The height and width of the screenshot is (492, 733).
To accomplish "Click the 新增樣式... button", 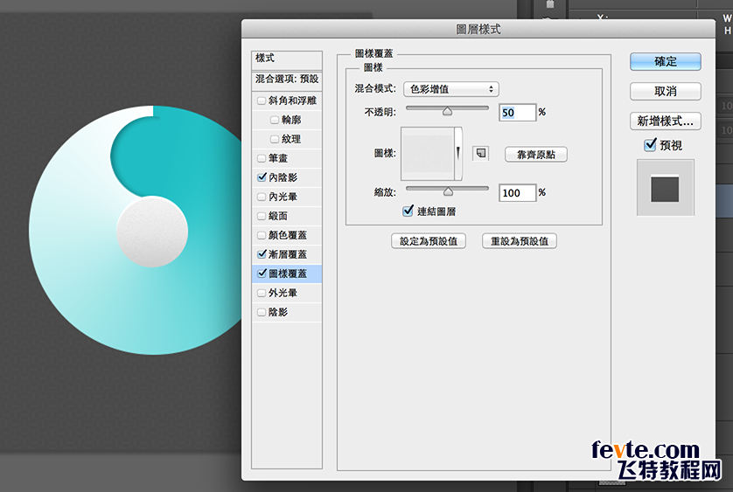I will click(x=665, y=121).
